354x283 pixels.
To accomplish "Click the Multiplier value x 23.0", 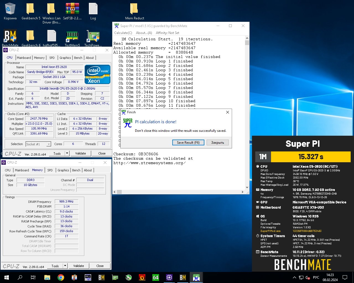I will (39, 124).
